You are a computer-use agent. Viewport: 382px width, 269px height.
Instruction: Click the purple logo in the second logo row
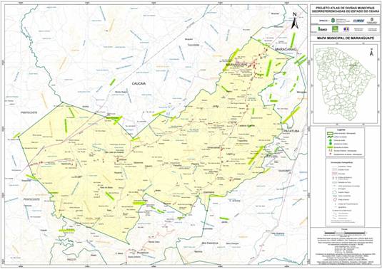pos(346,29)
